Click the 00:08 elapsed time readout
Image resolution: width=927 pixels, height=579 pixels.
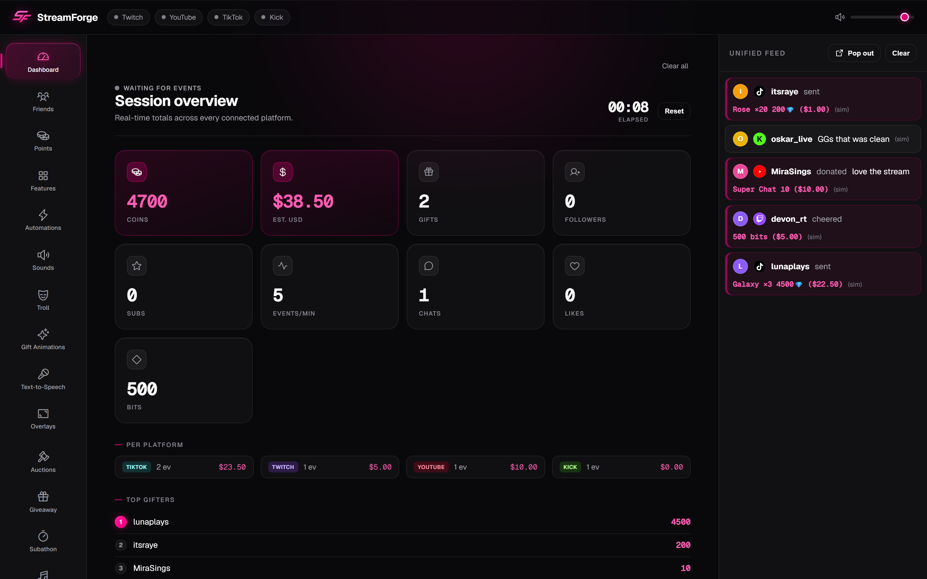click(628, 107)
